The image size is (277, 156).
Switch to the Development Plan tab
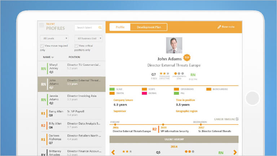[x=149, y=27]
